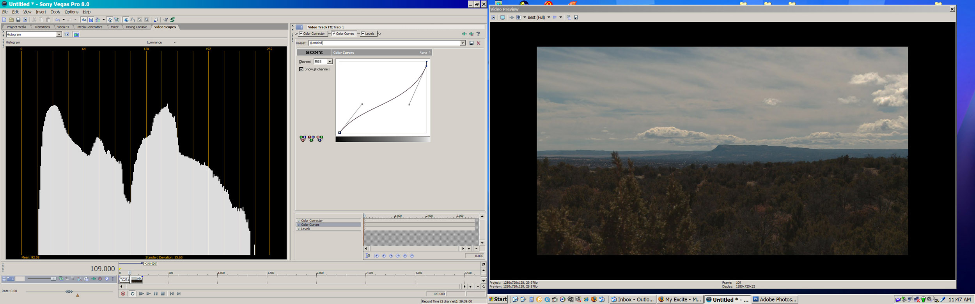This screenshot has height=304, width=975.
Task: Open the Inbox - Outlook taskbar button
Action: (x=633, y=299)
